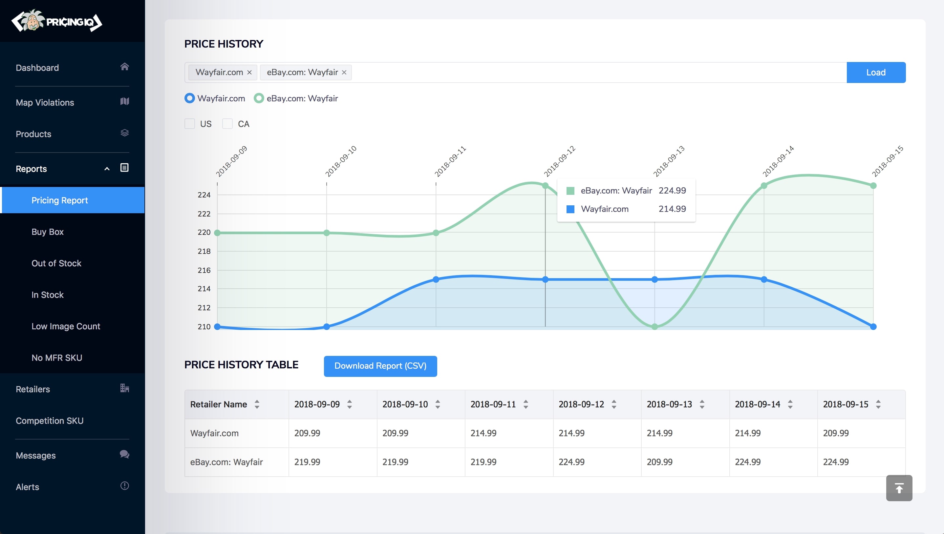Click eBay 224.99 cell under 2018-09-12

coord(597,462)
